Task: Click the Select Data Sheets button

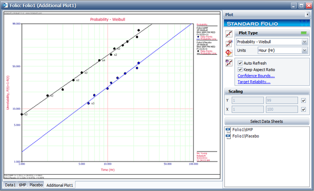Action: coord(267,121)
